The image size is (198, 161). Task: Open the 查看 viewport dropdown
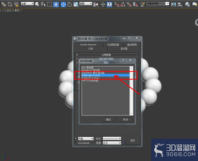[x=112, y=143]
